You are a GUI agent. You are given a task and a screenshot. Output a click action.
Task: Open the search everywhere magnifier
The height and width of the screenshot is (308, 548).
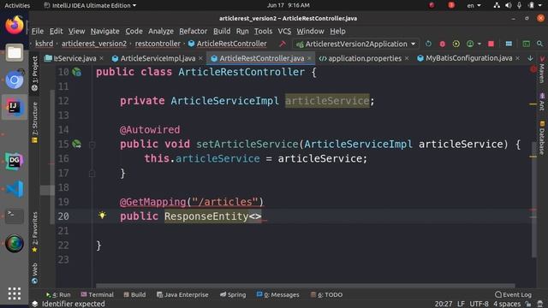[539, 44]
